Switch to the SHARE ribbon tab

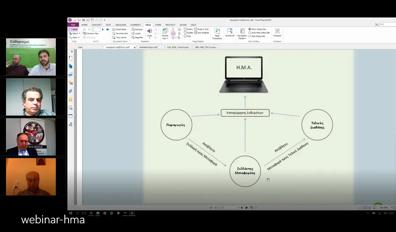(x=183, y=25)
